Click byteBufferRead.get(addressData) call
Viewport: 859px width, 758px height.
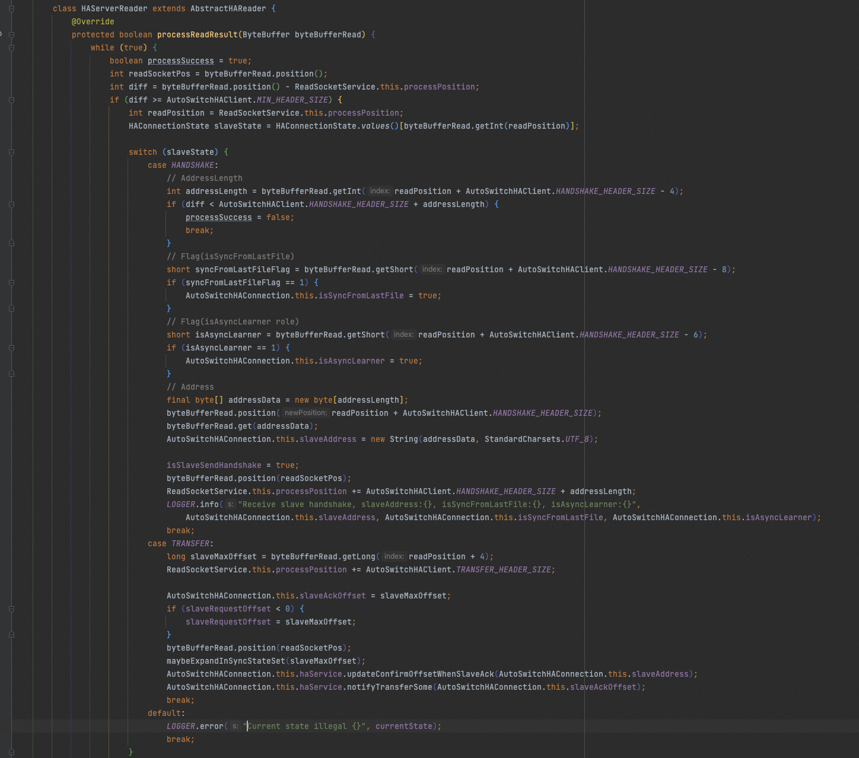pos(240,426)
